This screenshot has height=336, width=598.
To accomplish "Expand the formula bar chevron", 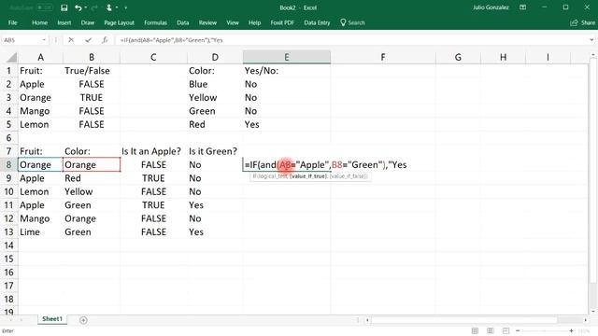I will coord(591,40).
